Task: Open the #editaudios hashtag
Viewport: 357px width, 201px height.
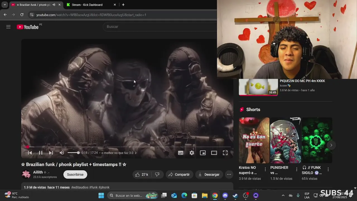Action: pos(80,187)
